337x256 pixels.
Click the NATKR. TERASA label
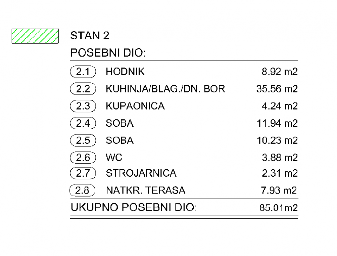tap(146, 191)
